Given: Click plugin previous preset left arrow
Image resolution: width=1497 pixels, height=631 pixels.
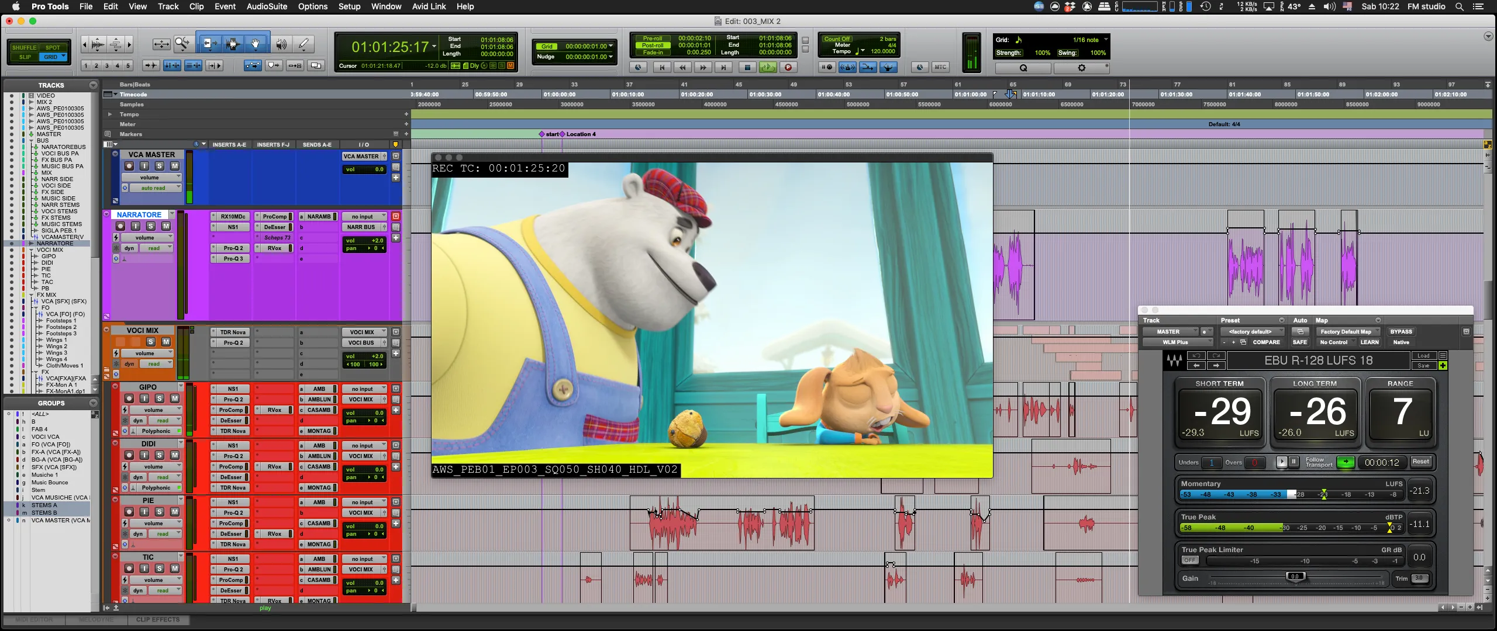Looking at the screenshot, I should tap(1196, 366).
